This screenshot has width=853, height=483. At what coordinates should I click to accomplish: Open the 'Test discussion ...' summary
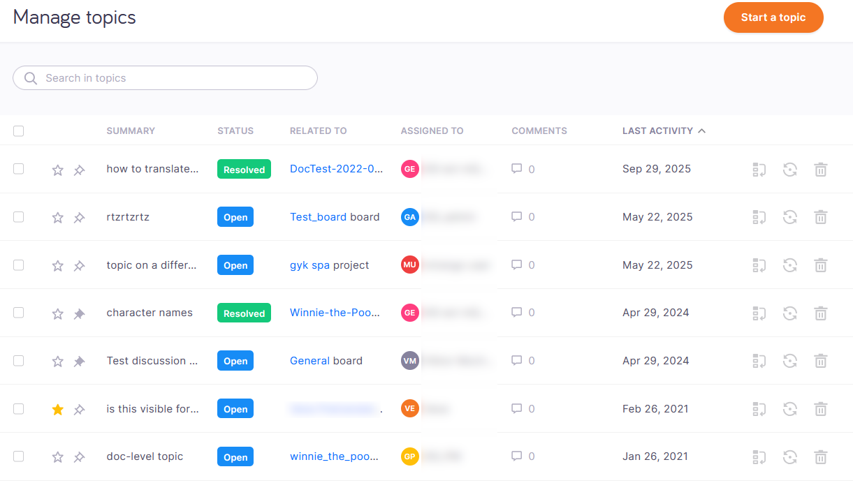(152, 361)
